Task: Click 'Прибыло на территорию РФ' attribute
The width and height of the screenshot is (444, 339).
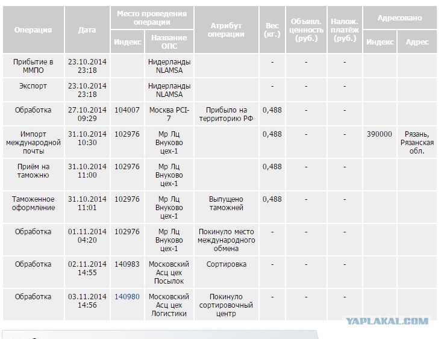Action: point(226,114)
